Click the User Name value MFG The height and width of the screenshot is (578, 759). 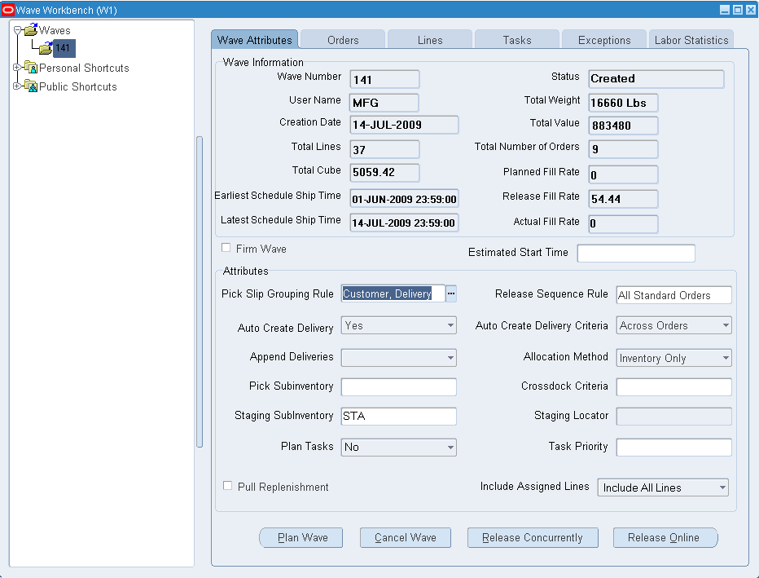click(384, 103)
